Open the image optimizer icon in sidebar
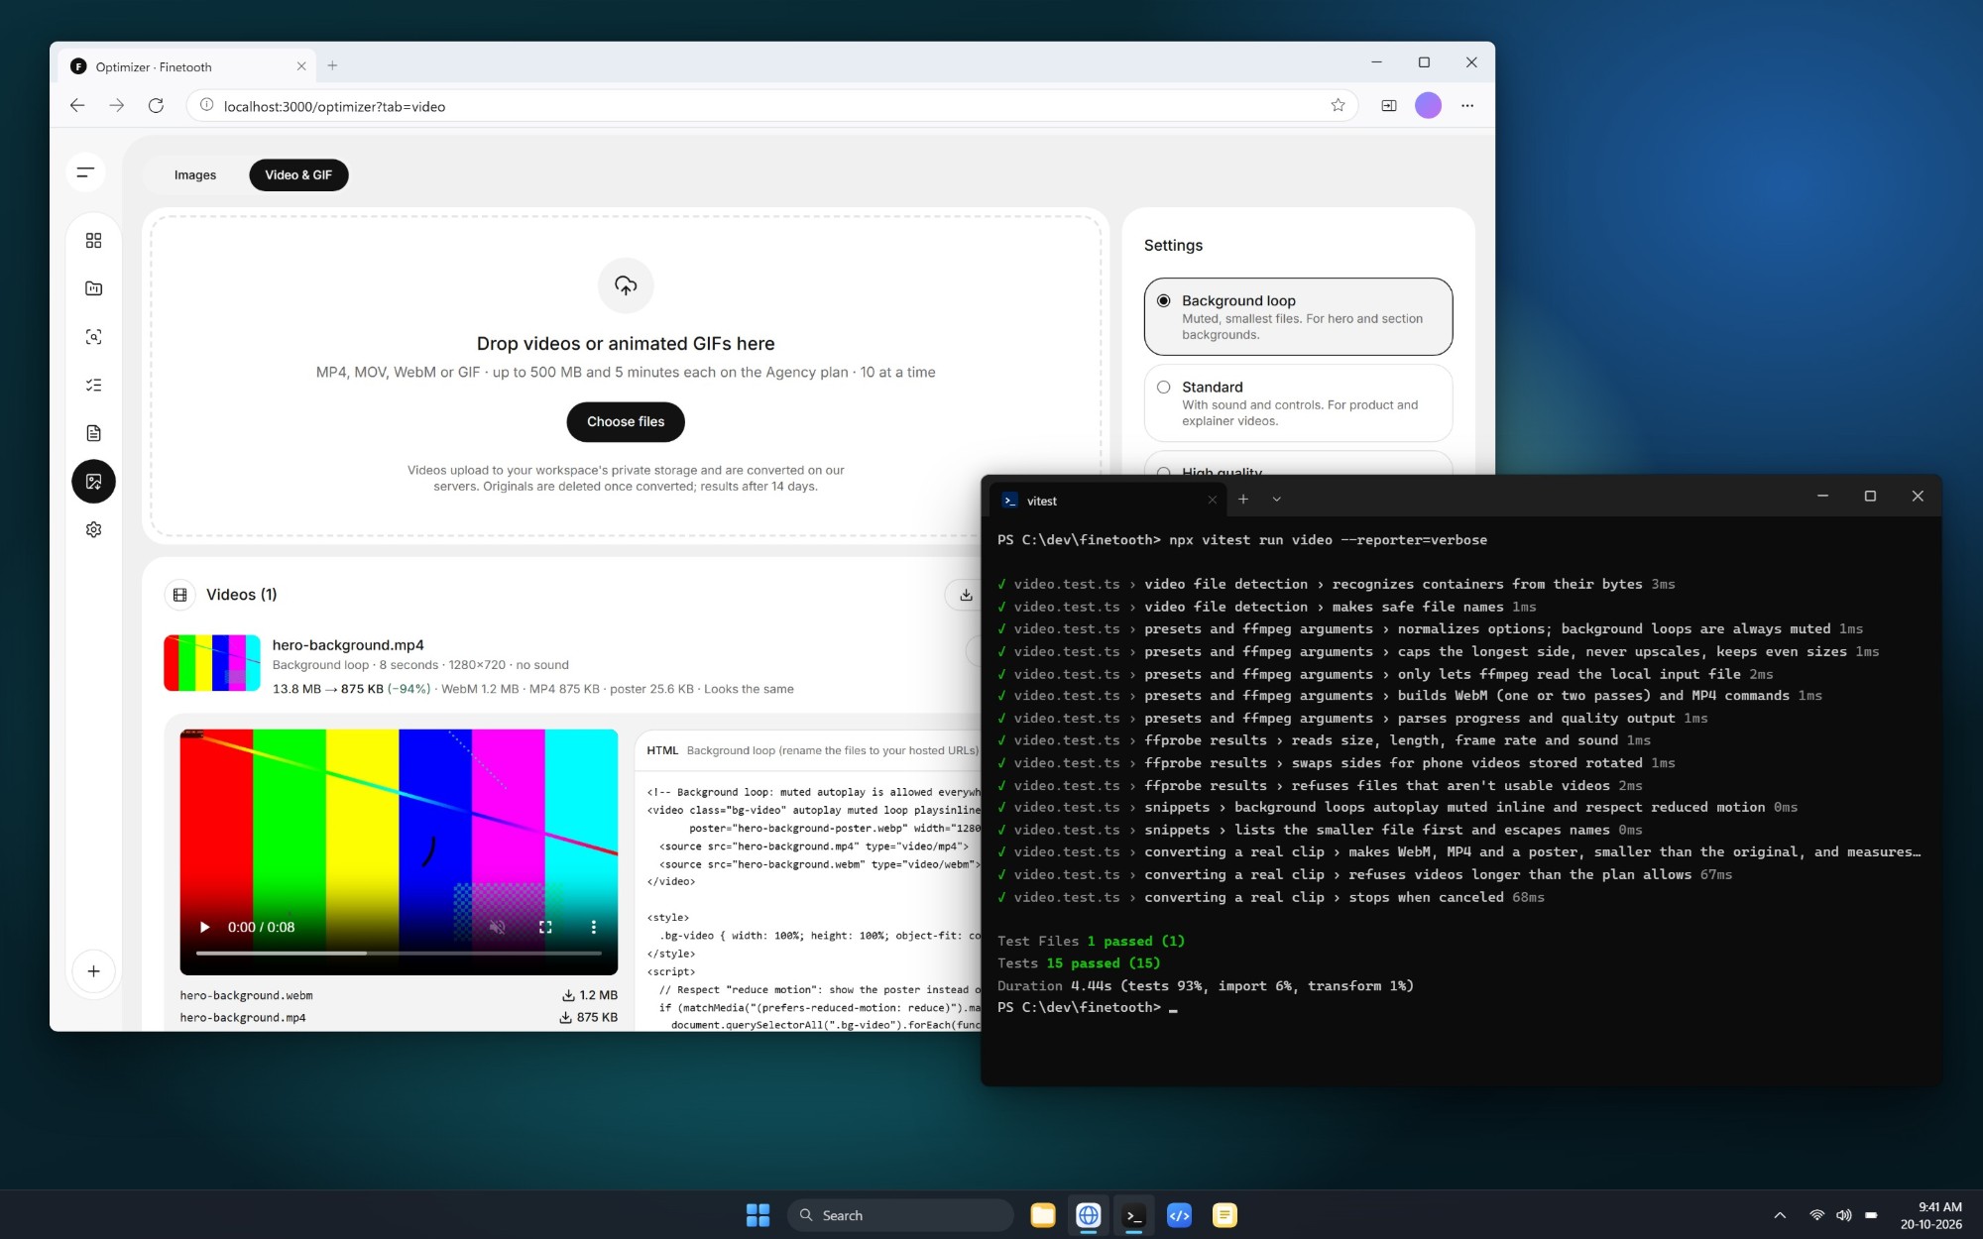This screenshot has width=1983, height=1239. [93, 482]
